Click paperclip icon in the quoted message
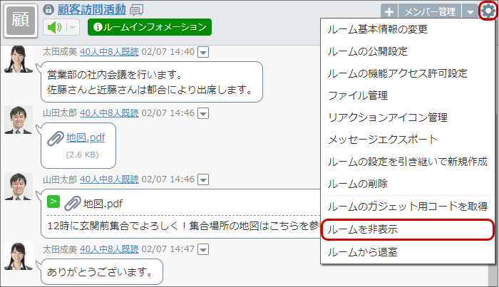This screenshot has width=499, height=287. 73,204
